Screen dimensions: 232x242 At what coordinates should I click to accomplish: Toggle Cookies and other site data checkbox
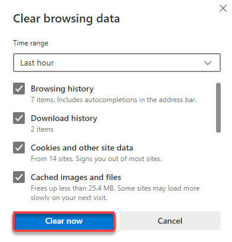point(19,148)
